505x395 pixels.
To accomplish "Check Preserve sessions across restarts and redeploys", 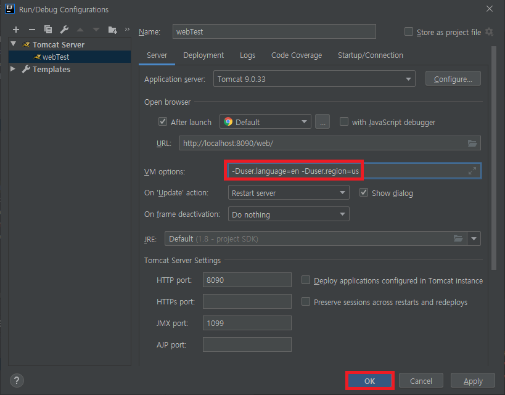I will pos(306,302).
